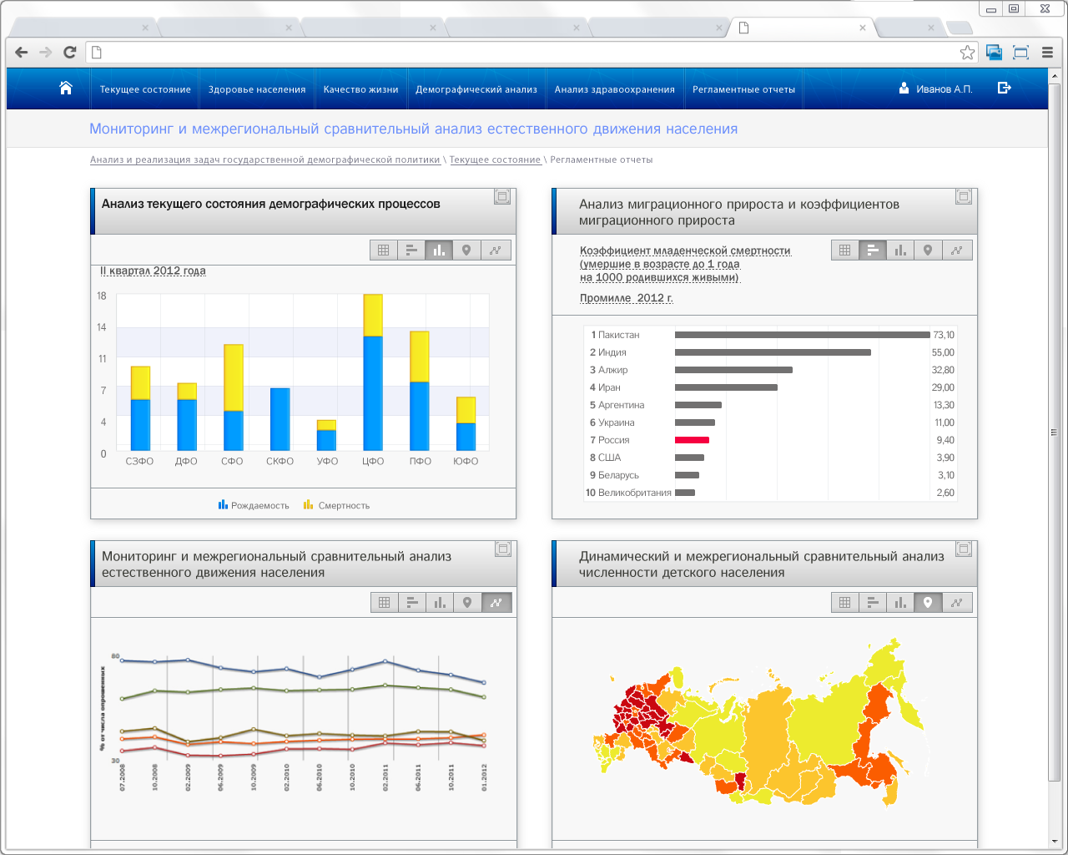Maximize the demographic processes analysis panel

[x=502, y=197]
